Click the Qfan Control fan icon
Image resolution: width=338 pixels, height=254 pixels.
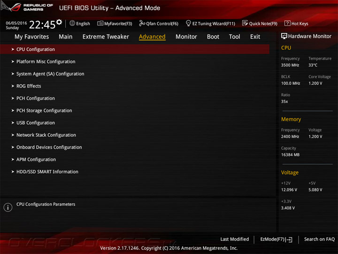click(142, 24)
